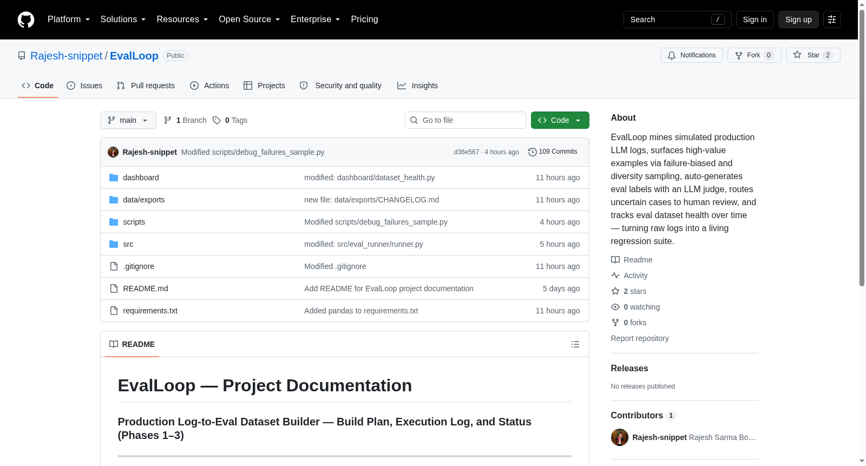866x466 pixels.
Task: Click the Sign in button
Action: click(x=755, y=19)
